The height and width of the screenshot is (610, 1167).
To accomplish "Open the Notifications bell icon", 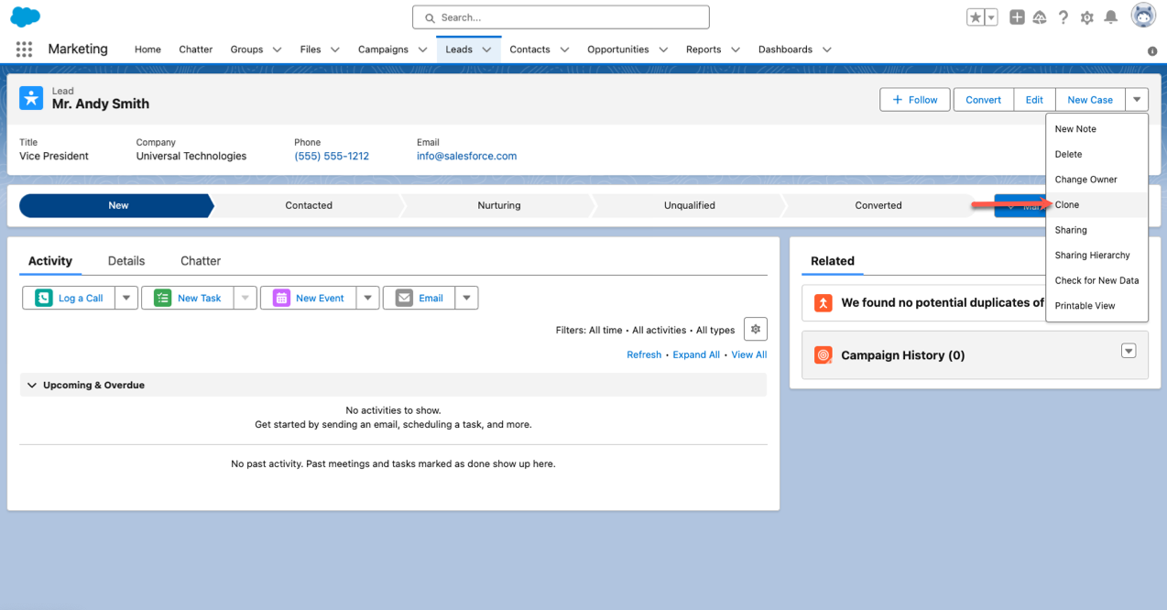I will pyautogui.click(x=1111, y=17).
